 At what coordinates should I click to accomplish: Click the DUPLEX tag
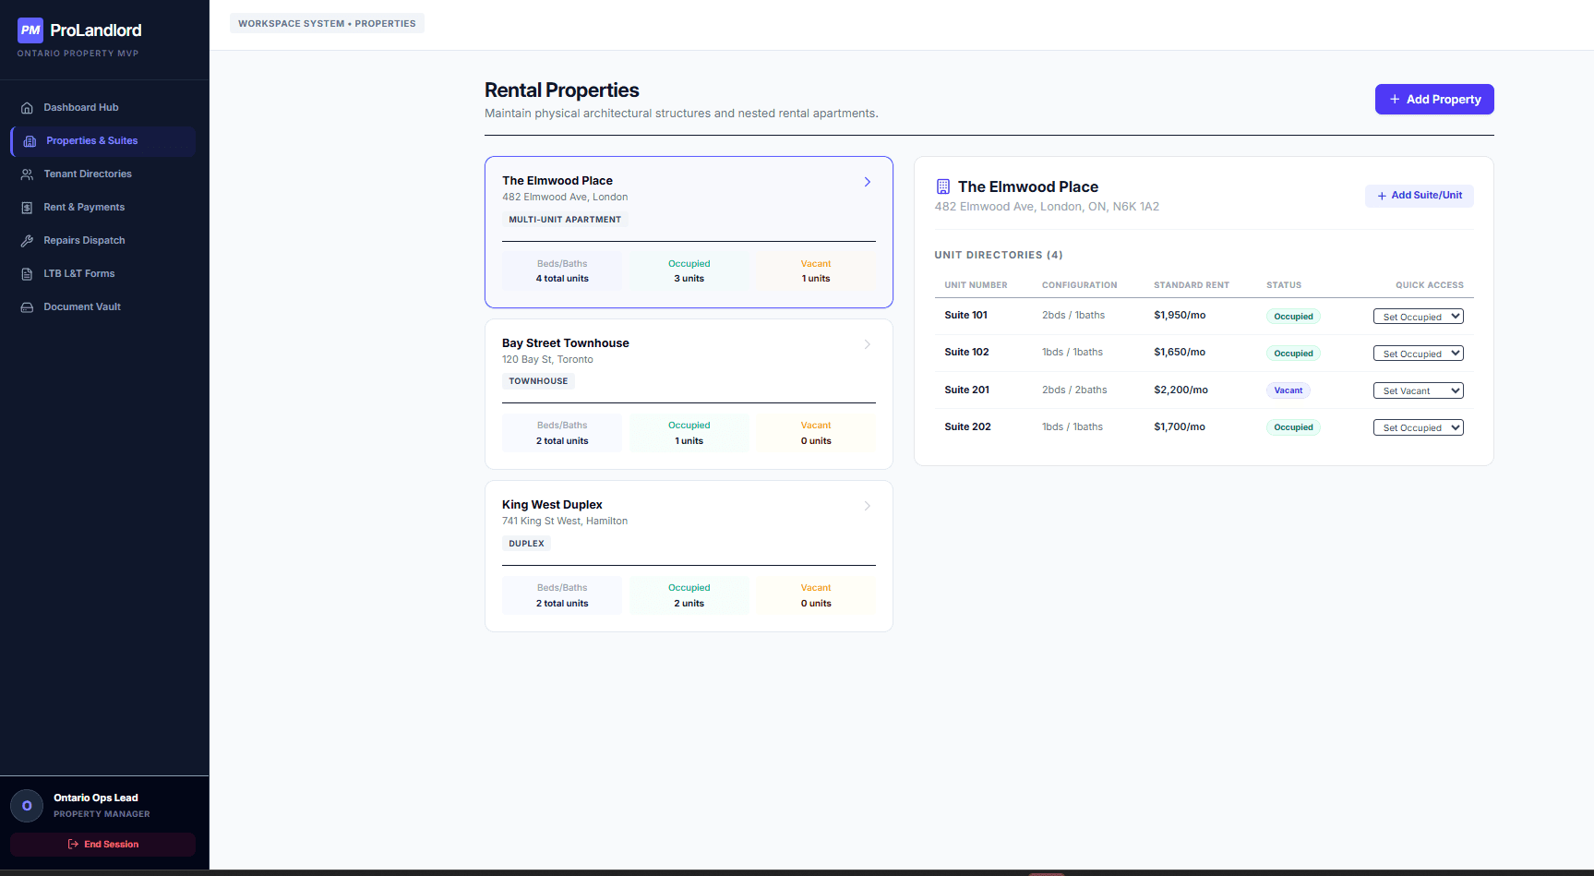pos(526,544)
